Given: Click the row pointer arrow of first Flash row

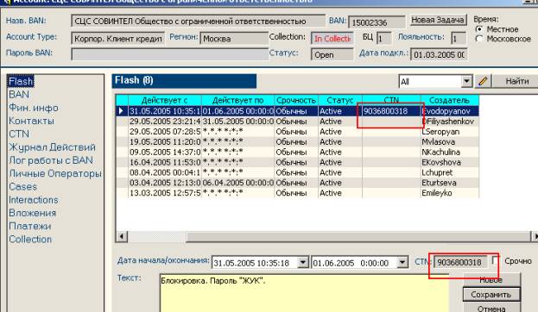Looking at the screenshot, I should pos(121,111).
